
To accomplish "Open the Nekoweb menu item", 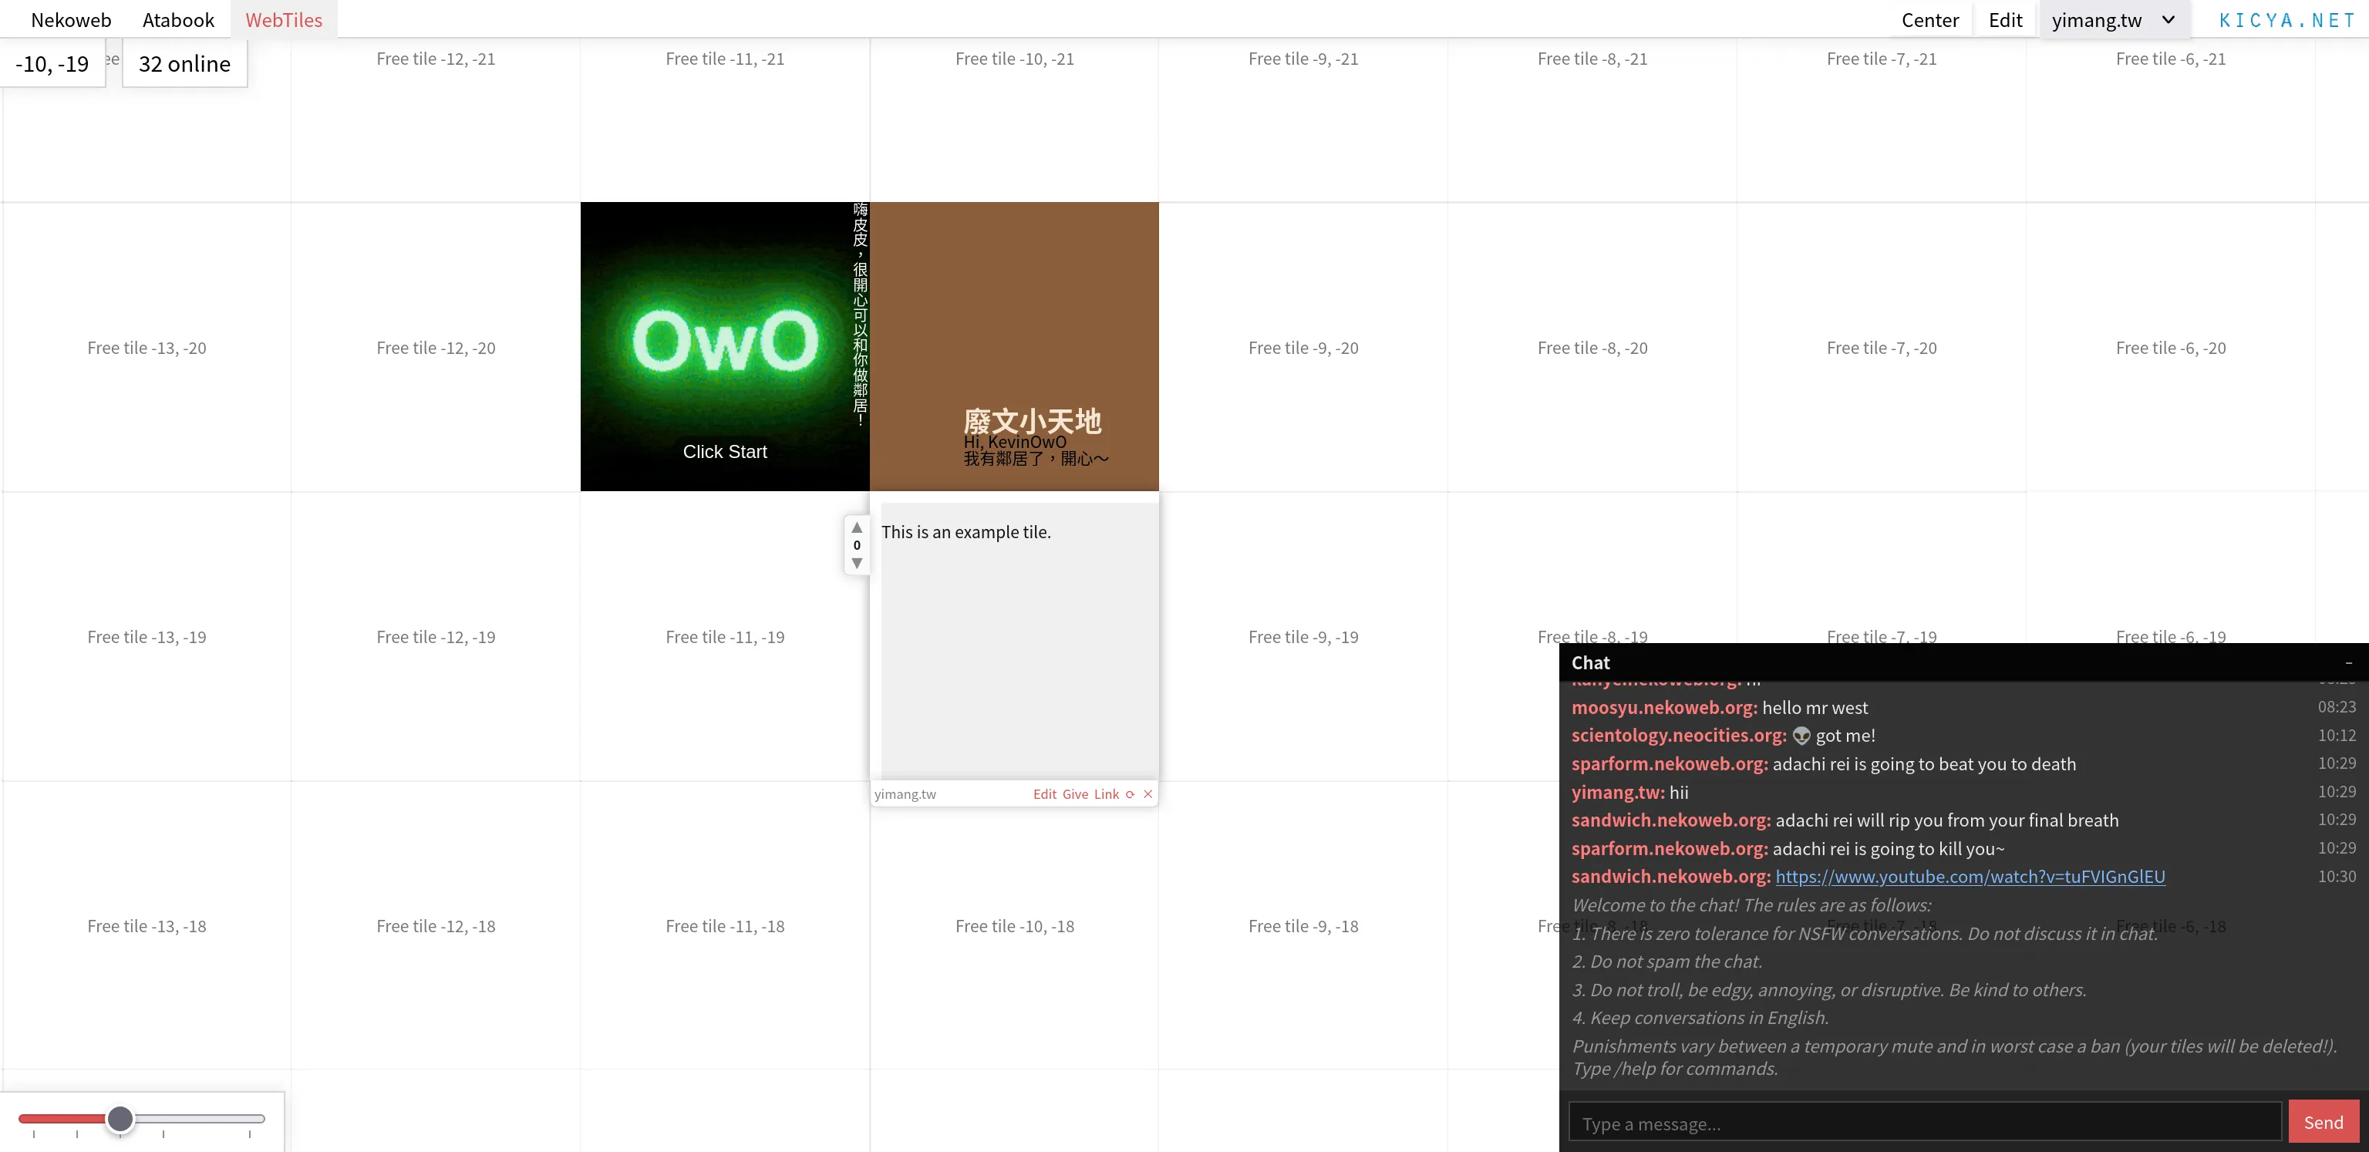I will pyautogui.click(x=71, y=20).
